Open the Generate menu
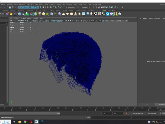The image size is (165, 124). click(69, 4)
